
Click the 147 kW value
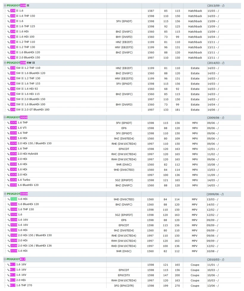[x=165, y=275]
